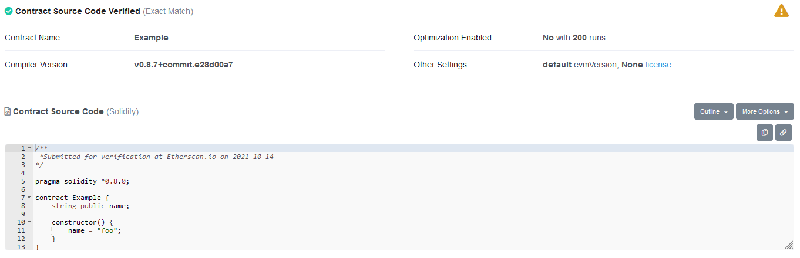Click the orange warning triangle icon
The height and width of the screenshot is (258, 800).
pos(781,11)
